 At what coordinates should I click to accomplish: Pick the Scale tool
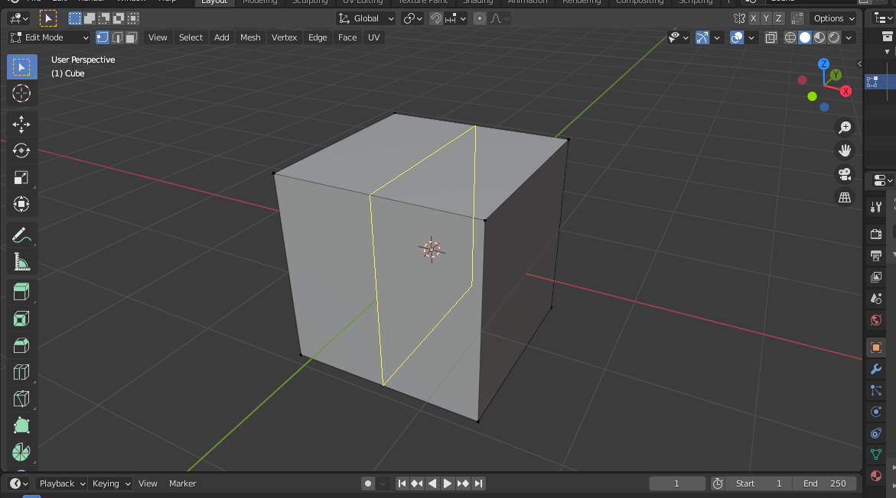click(x=21, y=177)
